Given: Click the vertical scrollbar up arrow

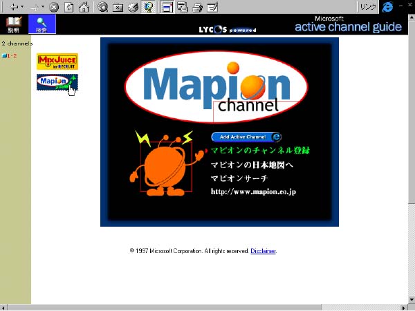Looking at the screenshot, I should coord(412,18).
